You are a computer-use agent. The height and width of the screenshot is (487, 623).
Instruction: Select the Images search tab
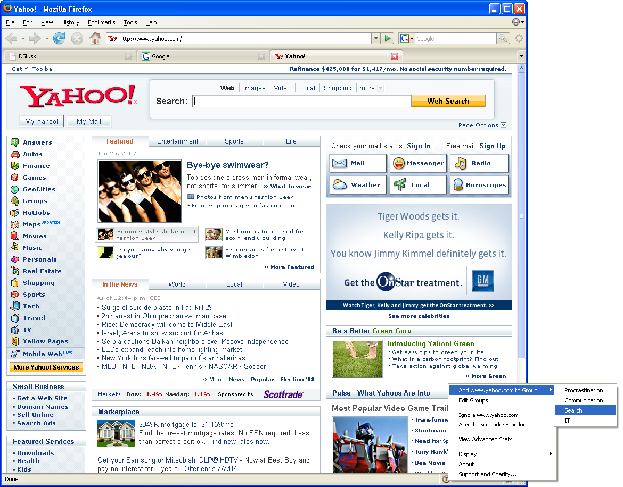[x=255, y=88]
